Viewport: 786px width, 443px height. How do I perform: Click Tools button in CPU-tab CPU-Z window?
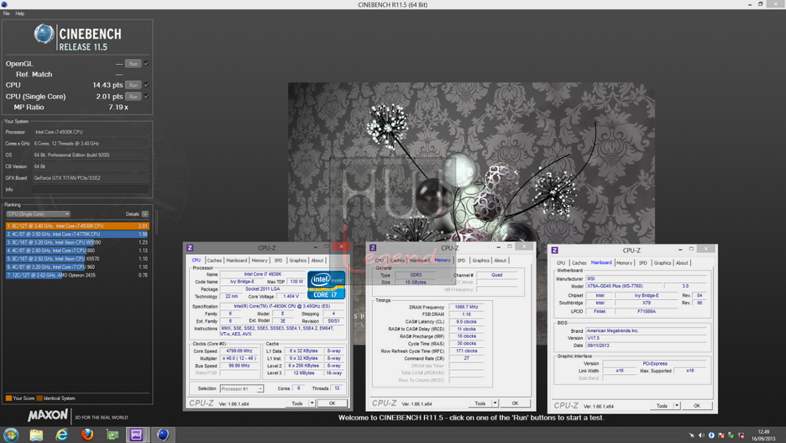297,403
